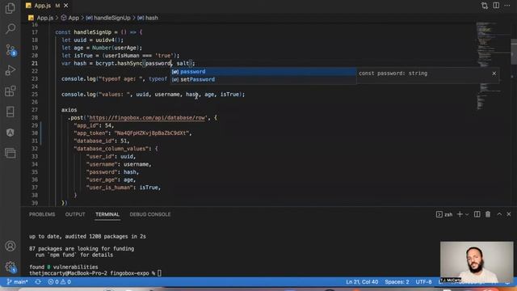Create a new terminal with plus icon
Screen dimensions: 517x291
(x=460, y=214)
